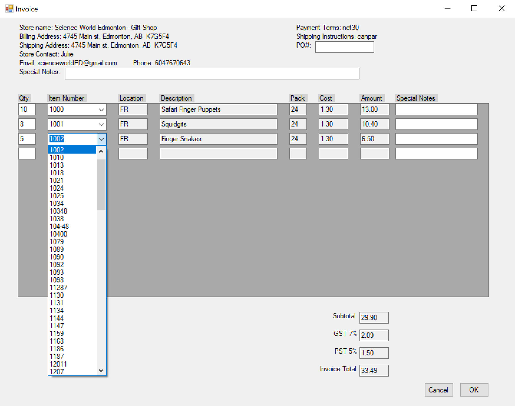Click the Finger Snakes description field

coord(218,139)
